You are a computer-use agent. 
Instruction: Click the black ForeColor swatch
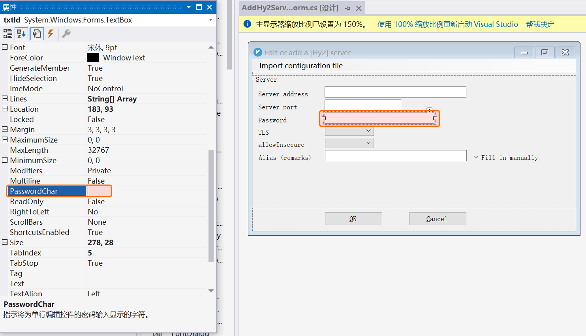(93, 58)
